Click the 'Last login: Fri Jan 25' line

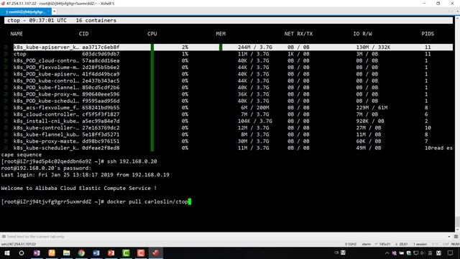[85, 175]
